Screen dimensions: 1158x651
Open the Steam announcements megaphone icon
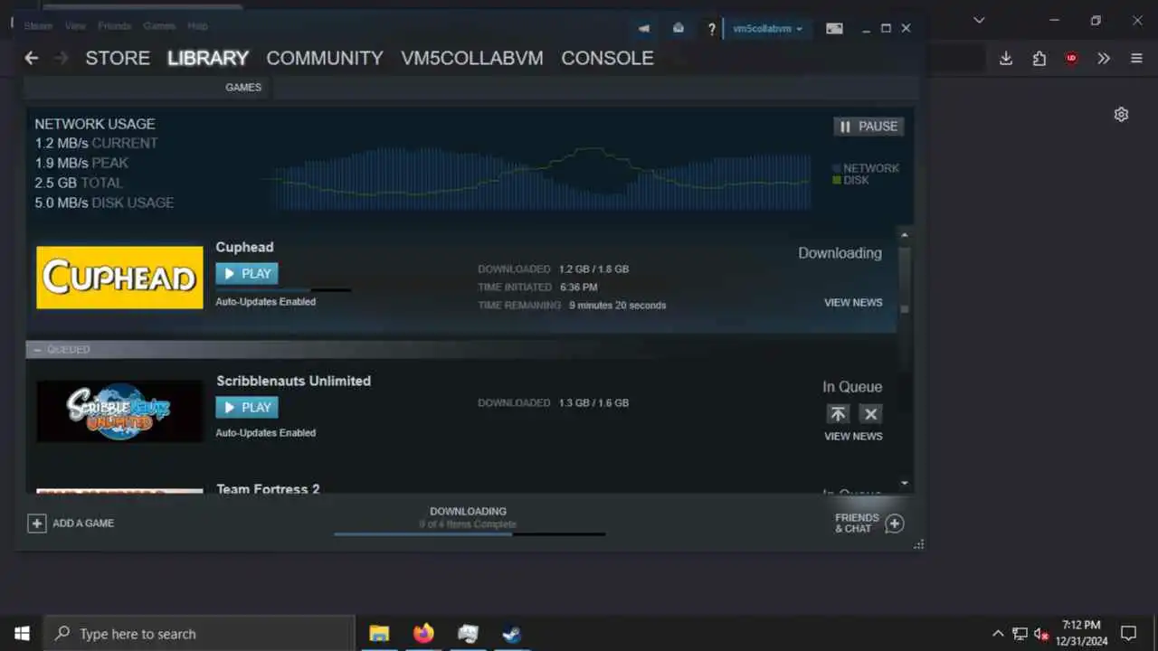[x=644, y=28]
